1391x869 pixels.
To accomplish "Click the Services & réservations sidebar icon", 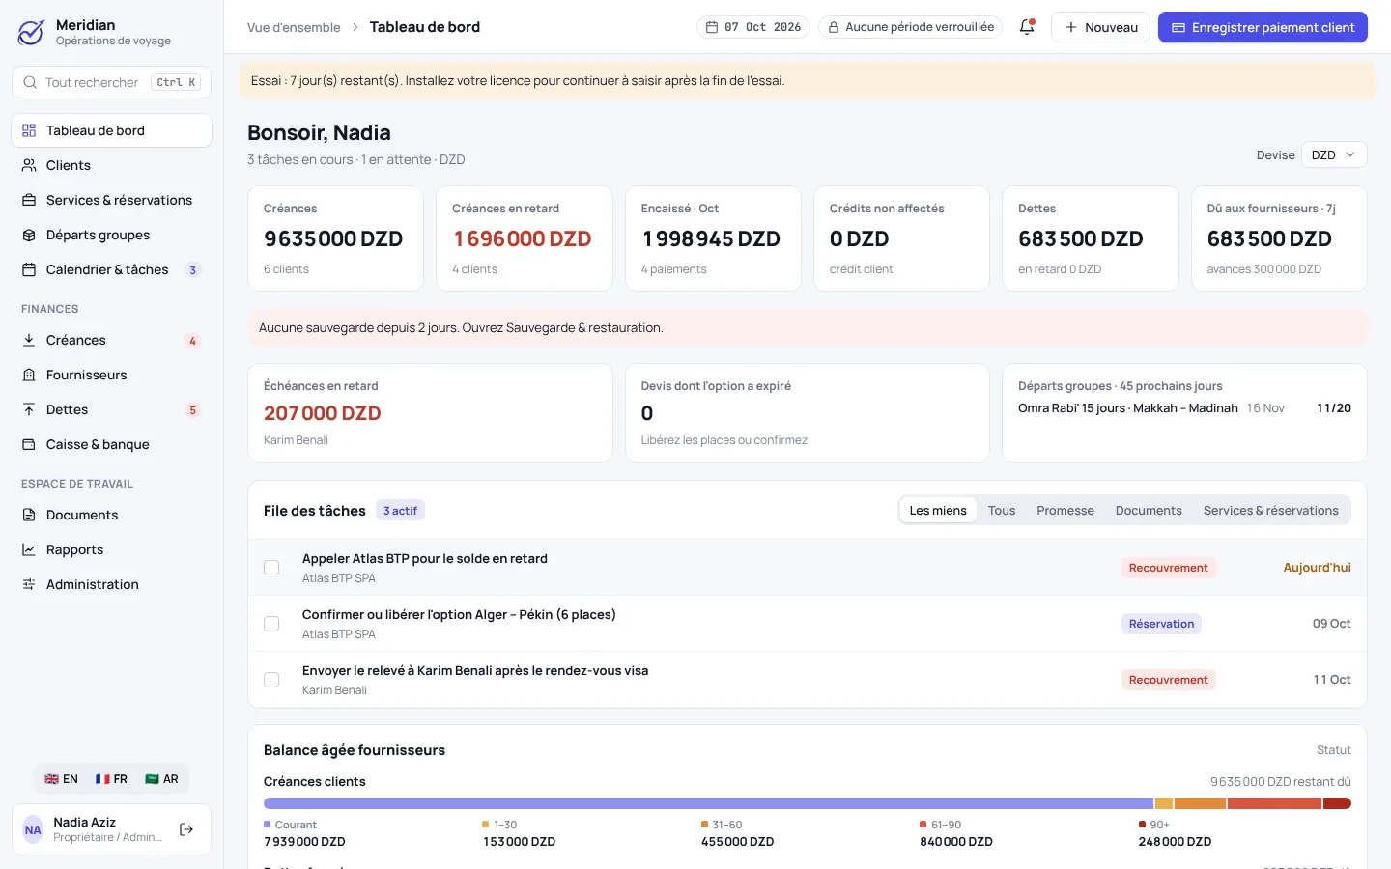I will click(29, 200).
